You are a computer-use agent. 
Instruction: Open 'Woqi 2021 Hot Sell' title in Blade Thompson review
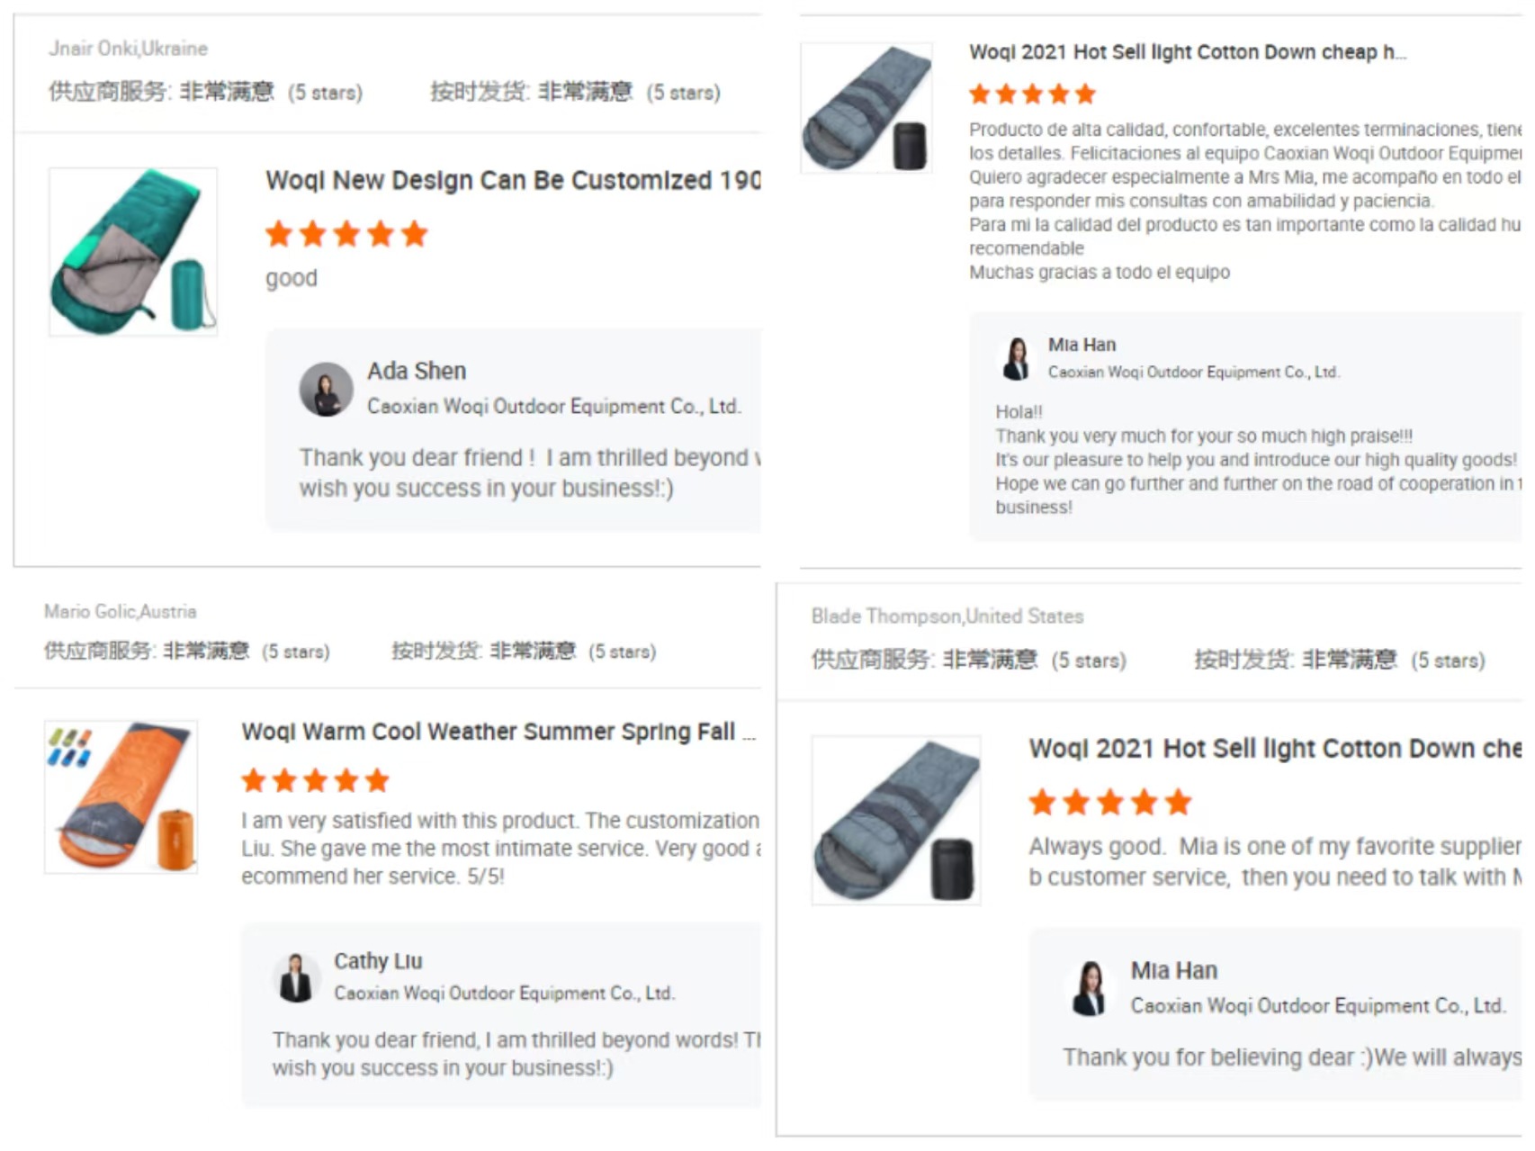(x=1275, y=749)
